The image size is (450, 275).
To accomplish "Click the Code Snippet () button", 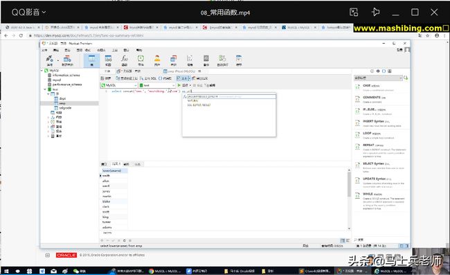I will [x=165, y=78].
